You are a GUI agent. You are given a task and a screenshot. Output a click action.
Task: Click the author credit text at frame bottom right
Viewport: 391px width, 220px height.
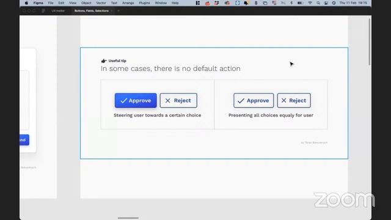(314, 142)
